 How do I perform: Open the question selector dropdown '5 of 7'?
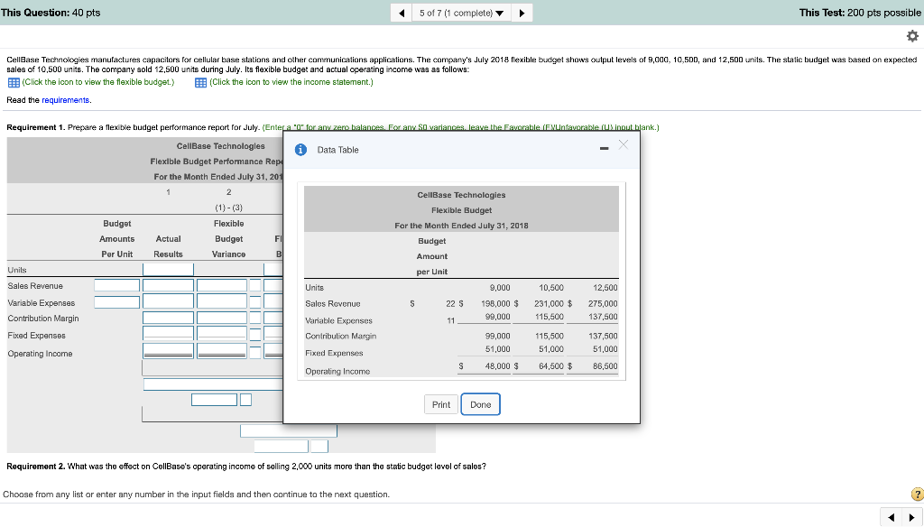[x=461, y=13]
